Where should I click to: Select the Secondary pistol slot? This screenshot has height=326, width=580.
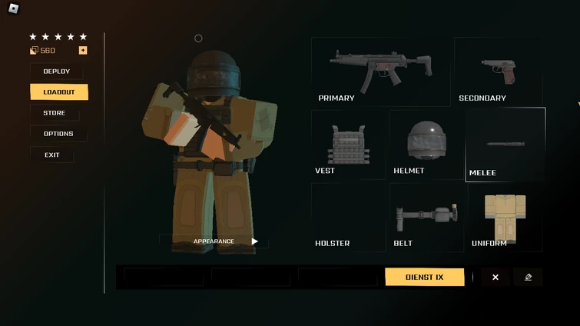coord(499,72)
